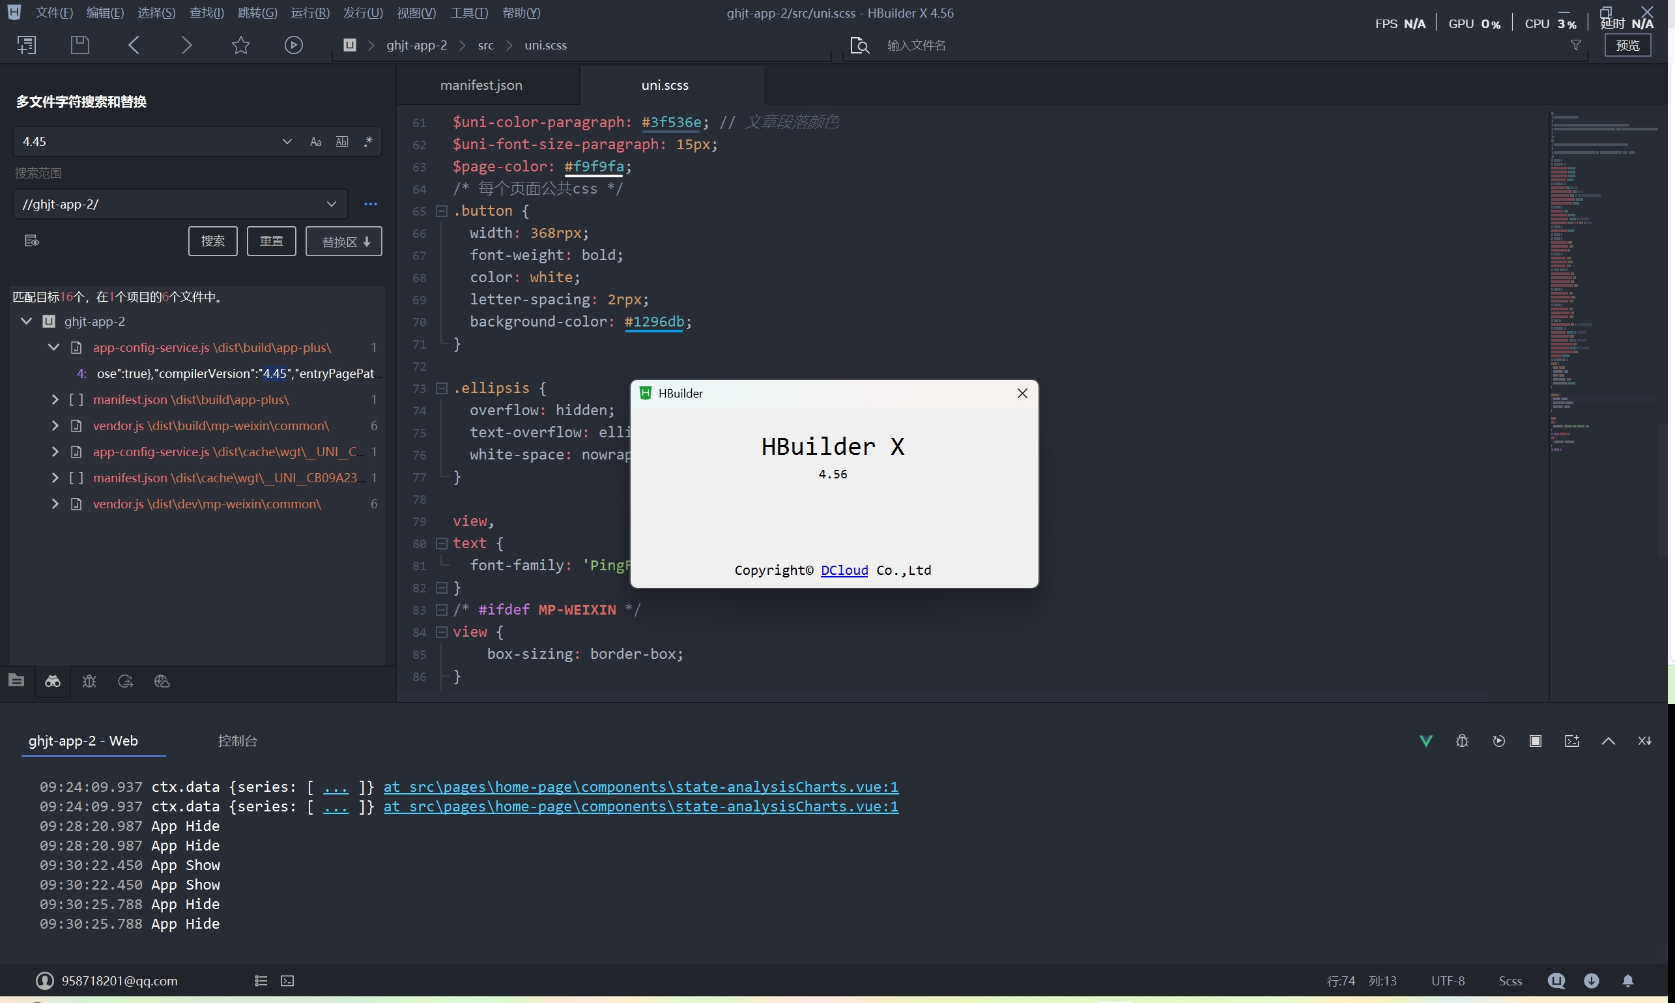Viewport: 1675px width, 1003px height.
Task: Click the filter funnel icon
Action: click(1576, 45)
